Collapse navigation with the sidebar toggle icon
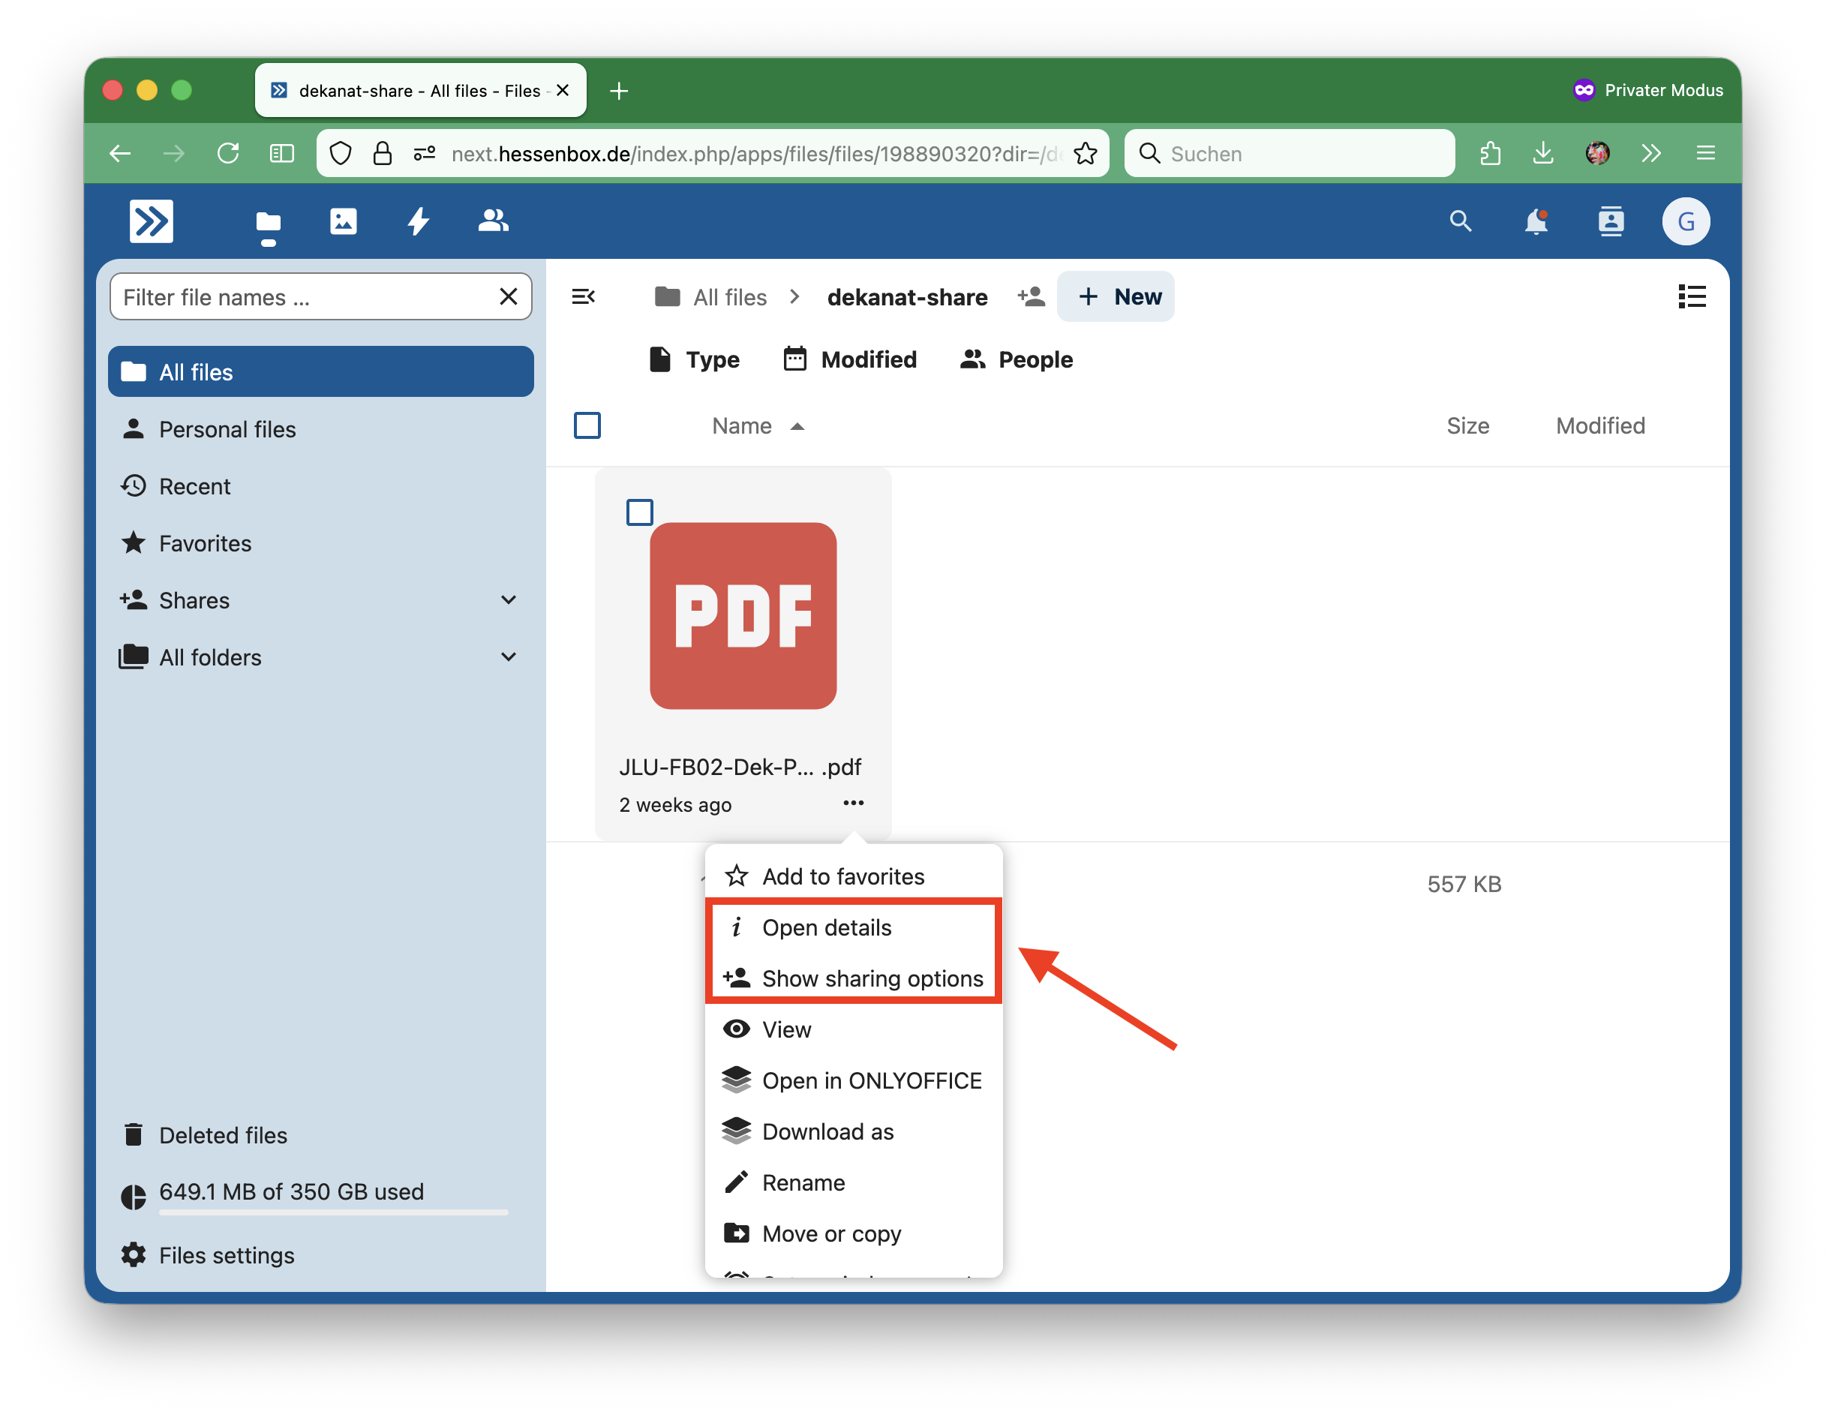 point(583,296)
